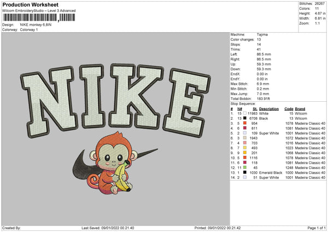Click the Description column header
Screen dimensions: 328x232
(x=269, y=108)
